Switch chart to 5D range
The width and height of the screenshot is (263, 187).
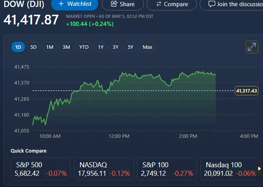(x=34, y=47)
